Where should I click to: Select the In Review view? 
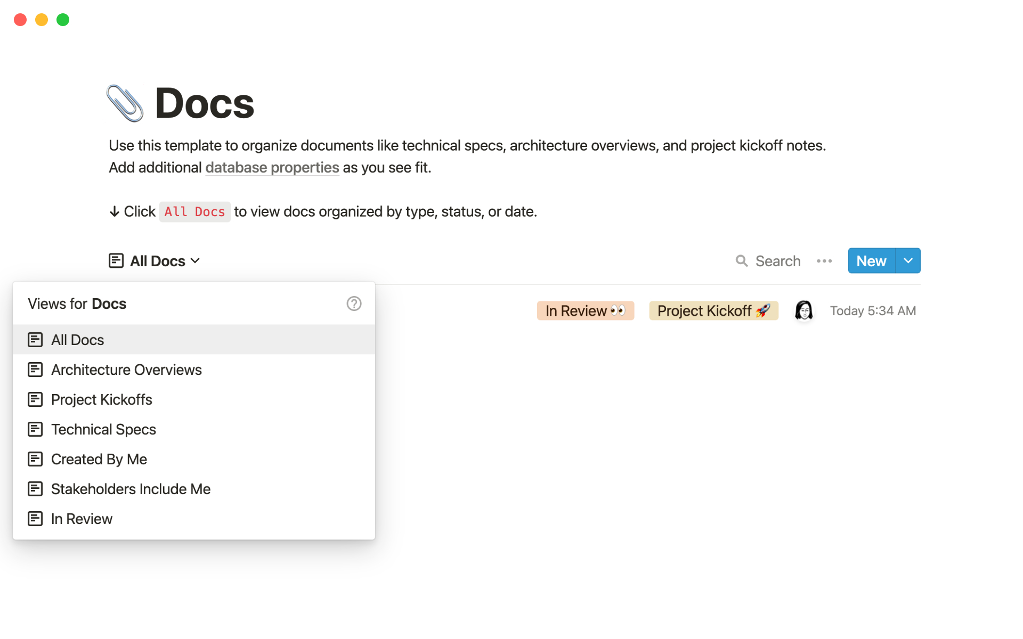pos(82,518)
